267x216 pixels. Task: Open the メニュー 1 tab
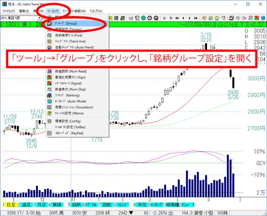(x=188, y=205)
